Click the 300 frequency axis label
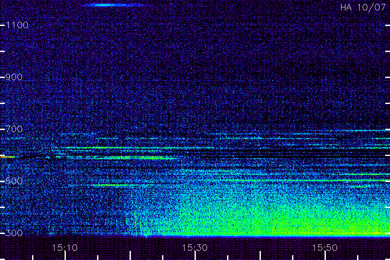 (14, 233)
